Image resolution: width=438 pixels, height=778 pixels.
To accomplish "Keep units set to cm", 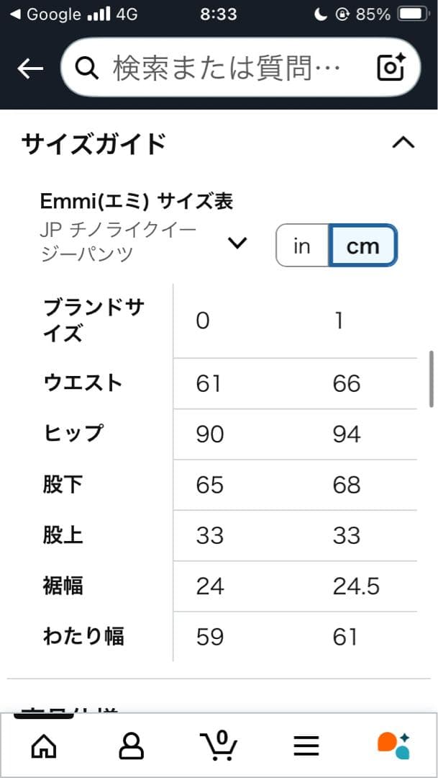I will (x=362, y=245).
